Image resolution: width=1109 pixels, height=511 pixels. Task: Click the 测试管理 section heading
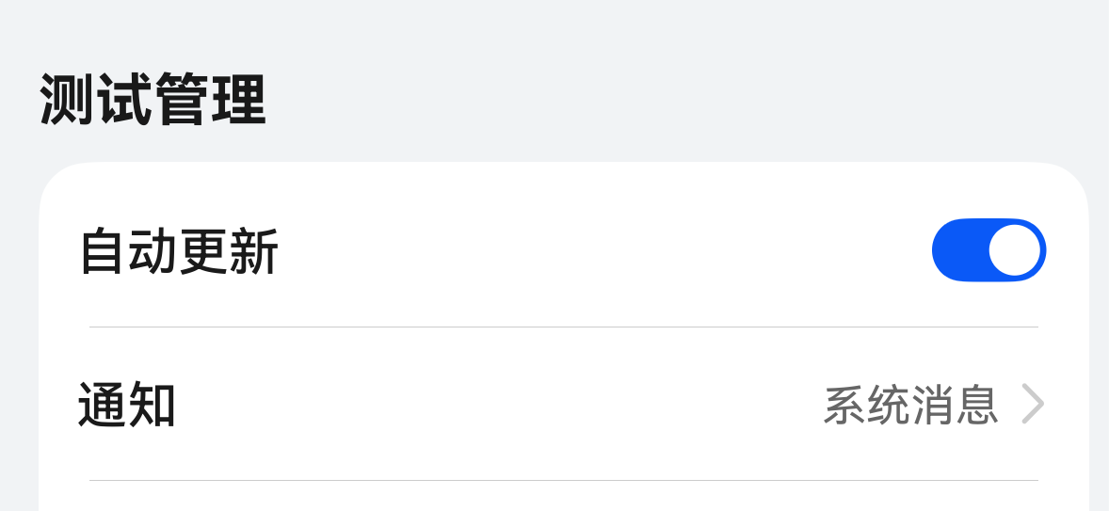153,101
